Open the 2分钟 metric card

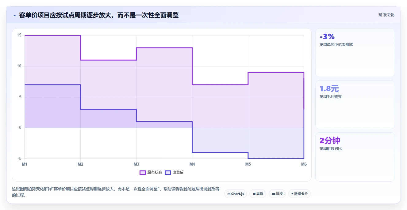tap(355, 157)
